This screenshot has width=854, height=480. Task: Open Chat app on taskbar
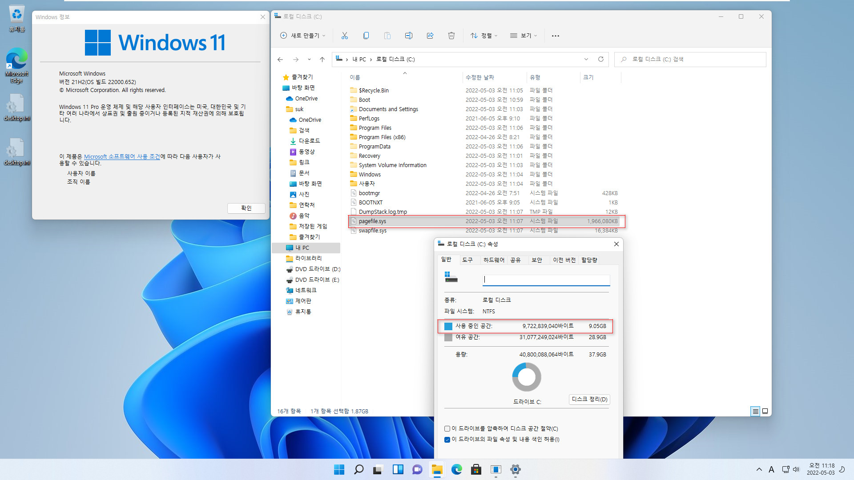pyautogui.click(x=417, y=469)
